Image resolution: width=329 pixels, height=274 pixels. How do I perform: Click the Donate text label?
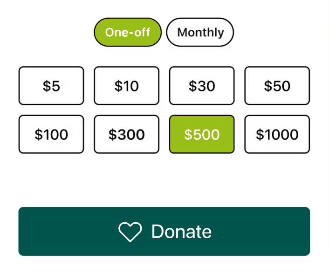coord(181,232)
